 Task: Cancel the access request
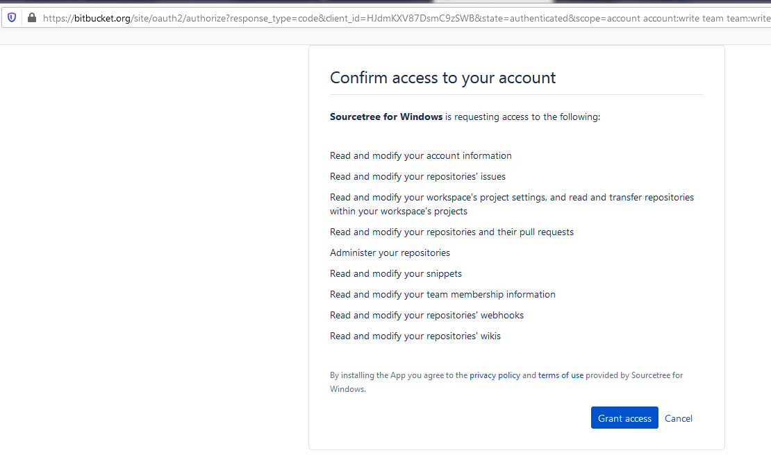679,418
